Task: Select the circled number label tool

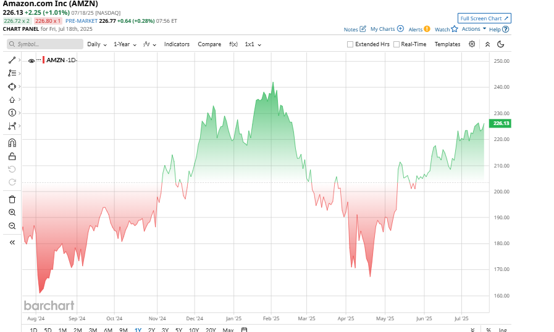Action: tap(12, 113)
